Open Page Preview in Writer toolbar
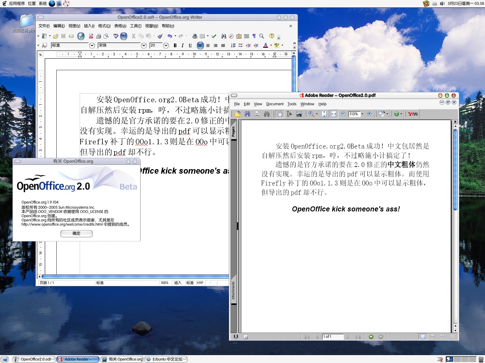Screen dimensions: 485x363 click(106, 36)
